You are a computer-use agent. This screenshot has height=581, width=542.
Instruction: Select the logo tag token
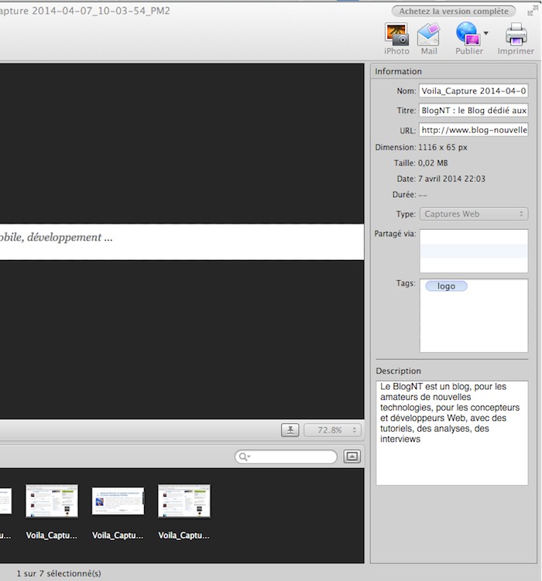tap(446, 286)
